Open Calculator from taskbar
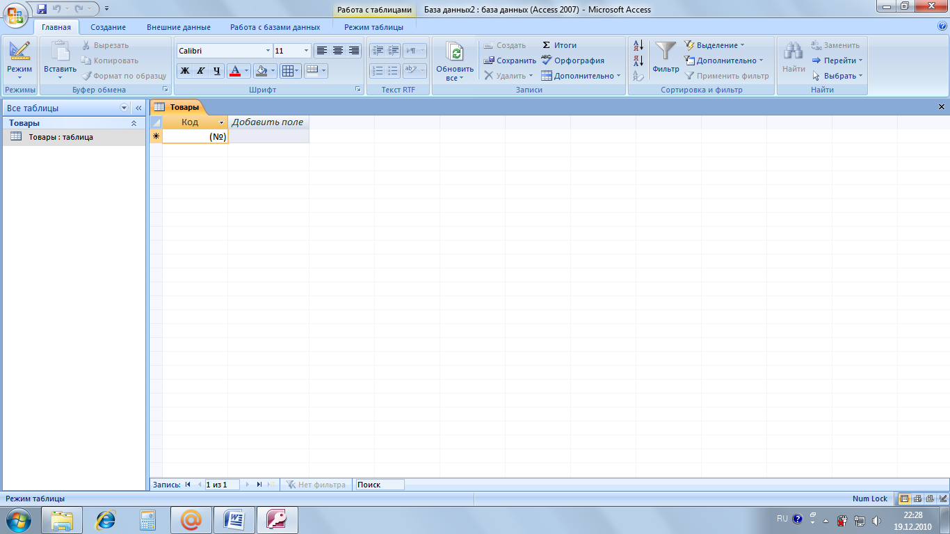Image resolution: width=950 pixels, height=534 pixels. click(x=148, y=519)
